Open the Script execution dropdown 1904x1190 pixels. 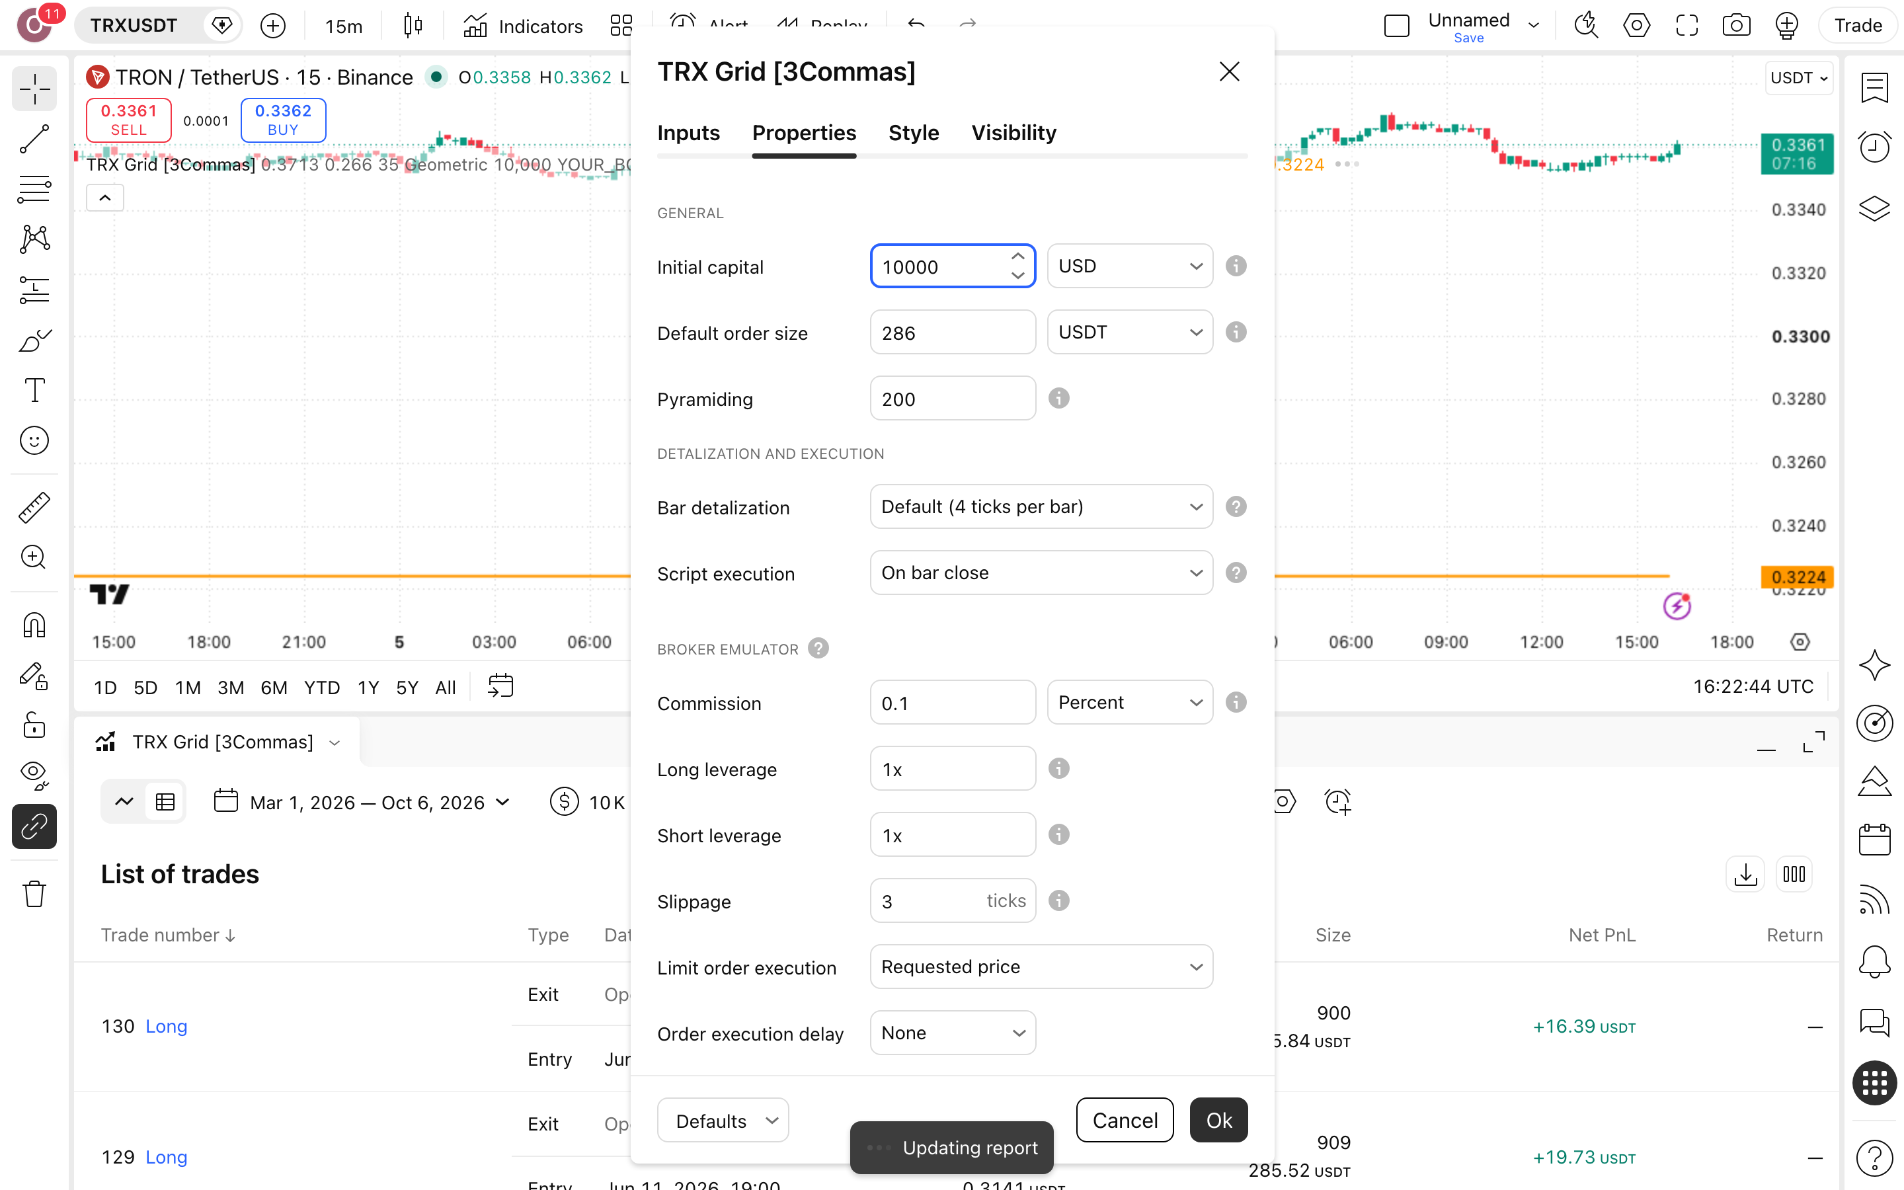1041,573
